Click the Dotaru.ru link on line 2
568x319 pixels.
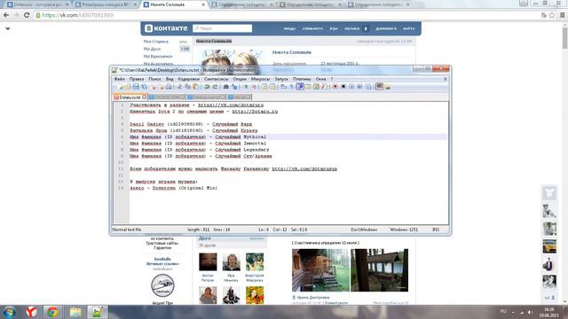pyautogui.click(x=255, y=112)
